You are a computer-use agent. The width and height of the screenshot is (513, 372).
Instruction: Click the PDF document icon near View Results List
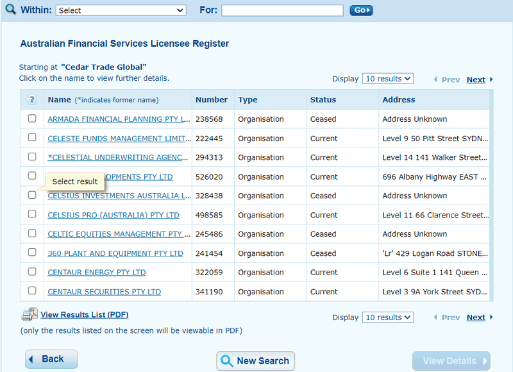click(29, 314)
